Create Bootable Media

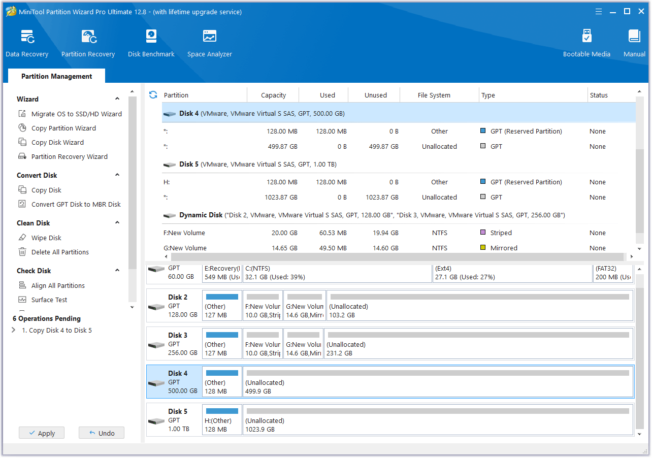tap(586, 44)
